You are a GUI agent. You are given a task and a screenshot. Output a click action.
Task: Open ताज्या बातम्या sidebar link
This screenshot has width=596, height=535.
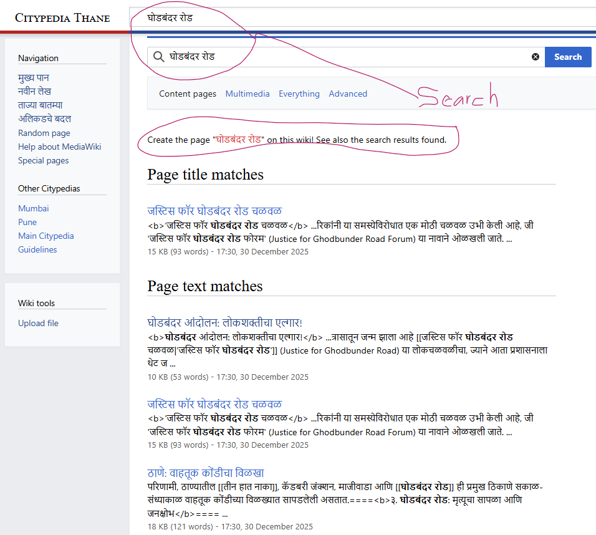[41, 105]
